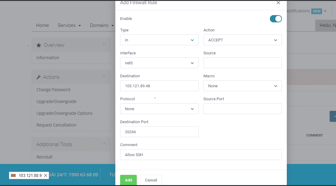336x186 pixels.
Task: Click the Actions wrench icon
Action: click(x=39, y=77)
